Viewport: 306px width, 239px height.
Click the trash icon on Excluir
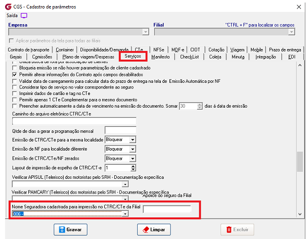point(229,229)
